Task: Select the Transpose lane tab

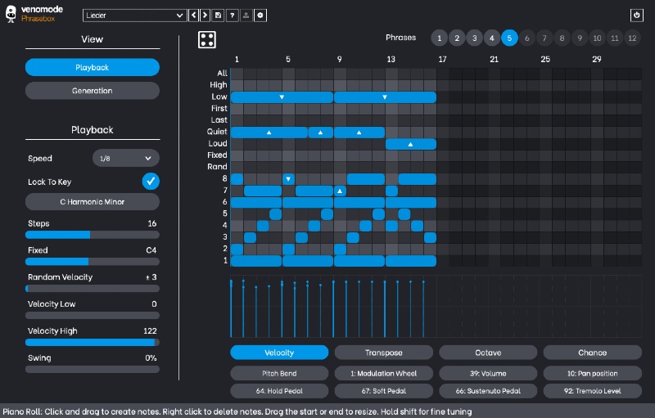Action: pyautogui.click(x=384, y=353)
